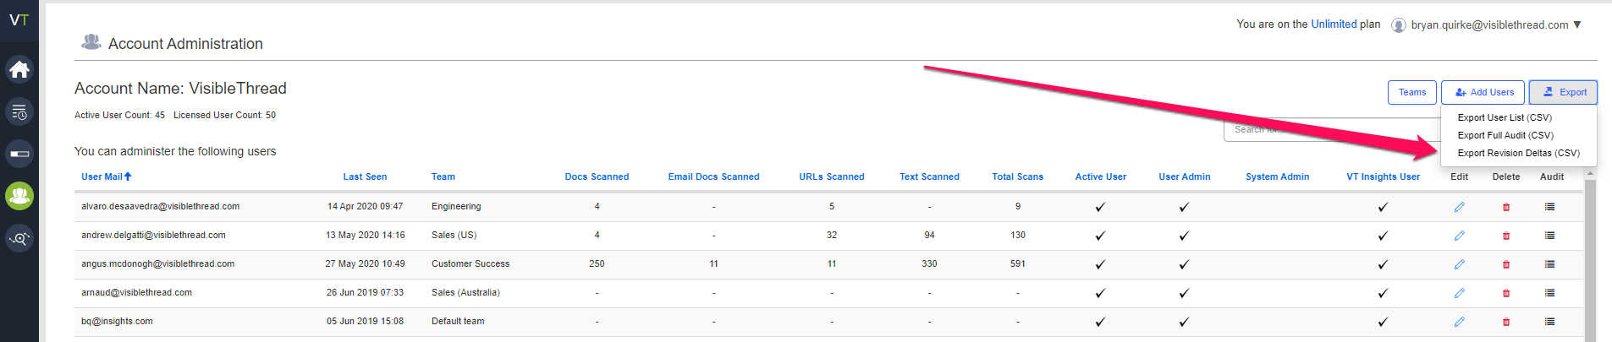
Task: Open the document scans list sidebar icon
Action: click(19, 111)
